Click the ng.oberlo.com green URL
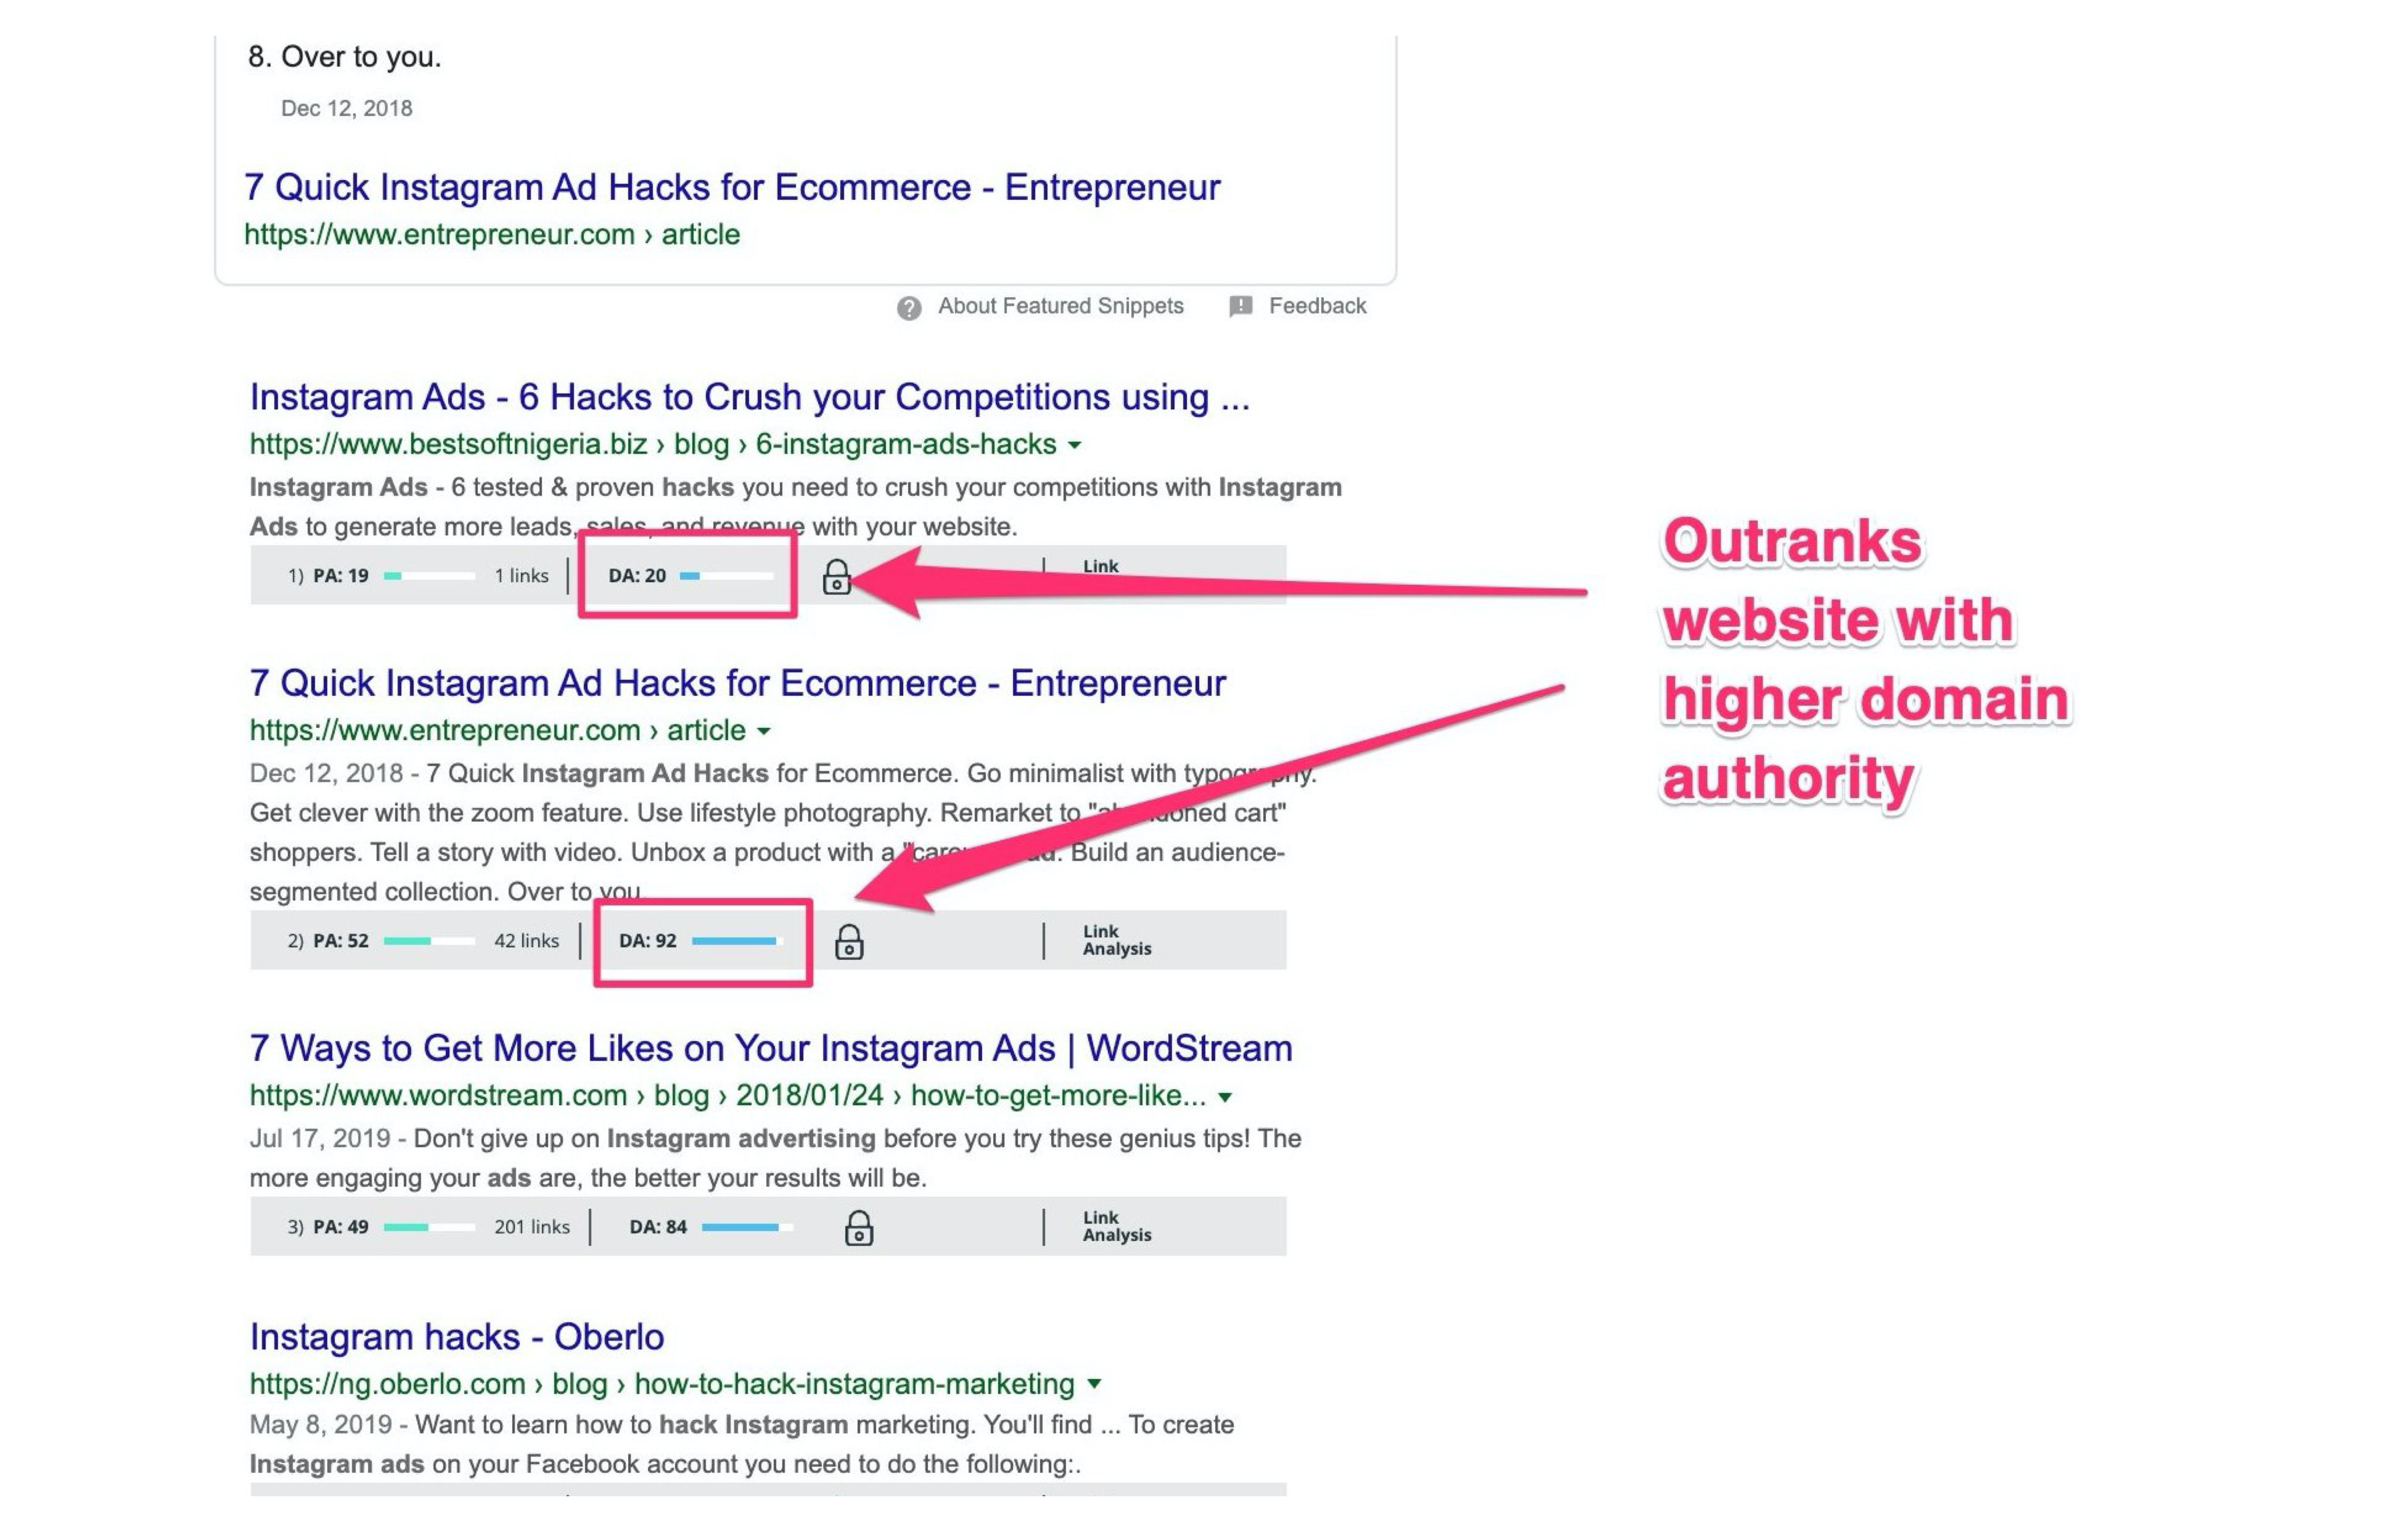 coord(662,1384)
